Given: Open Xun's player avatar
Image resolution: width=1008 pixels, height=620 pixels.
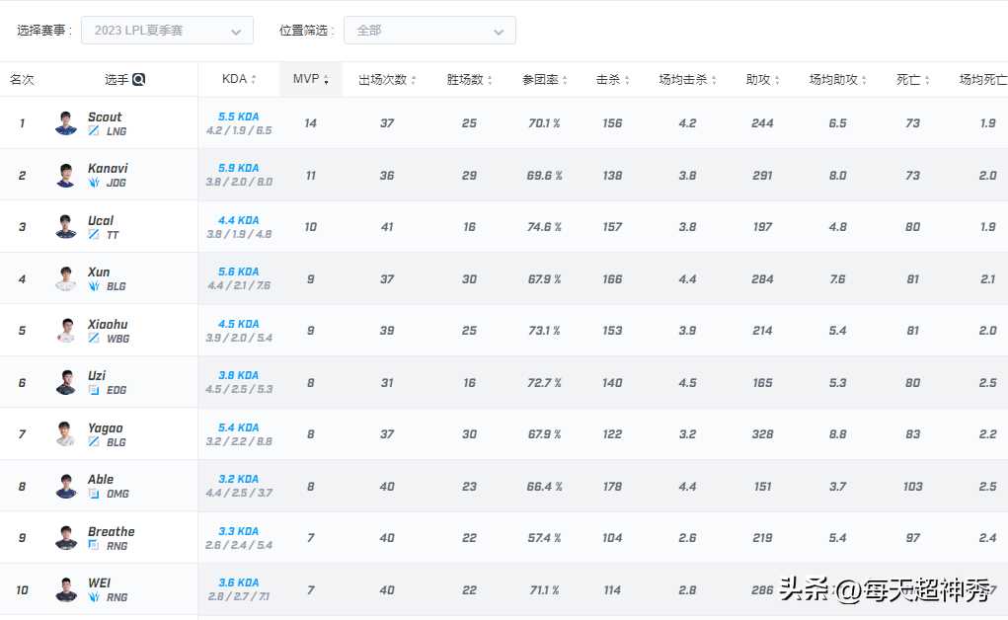Looking at the screenshot, I should (x=65, y=278).
